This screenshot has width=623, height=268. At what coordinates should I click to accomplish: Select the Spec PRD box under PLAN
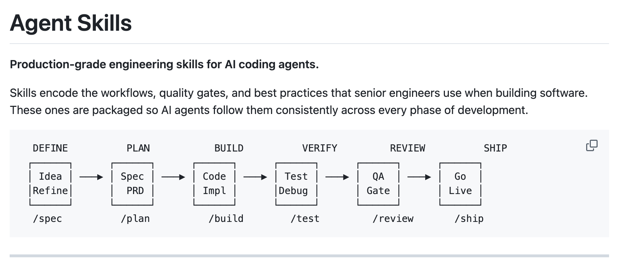(132, 183)
